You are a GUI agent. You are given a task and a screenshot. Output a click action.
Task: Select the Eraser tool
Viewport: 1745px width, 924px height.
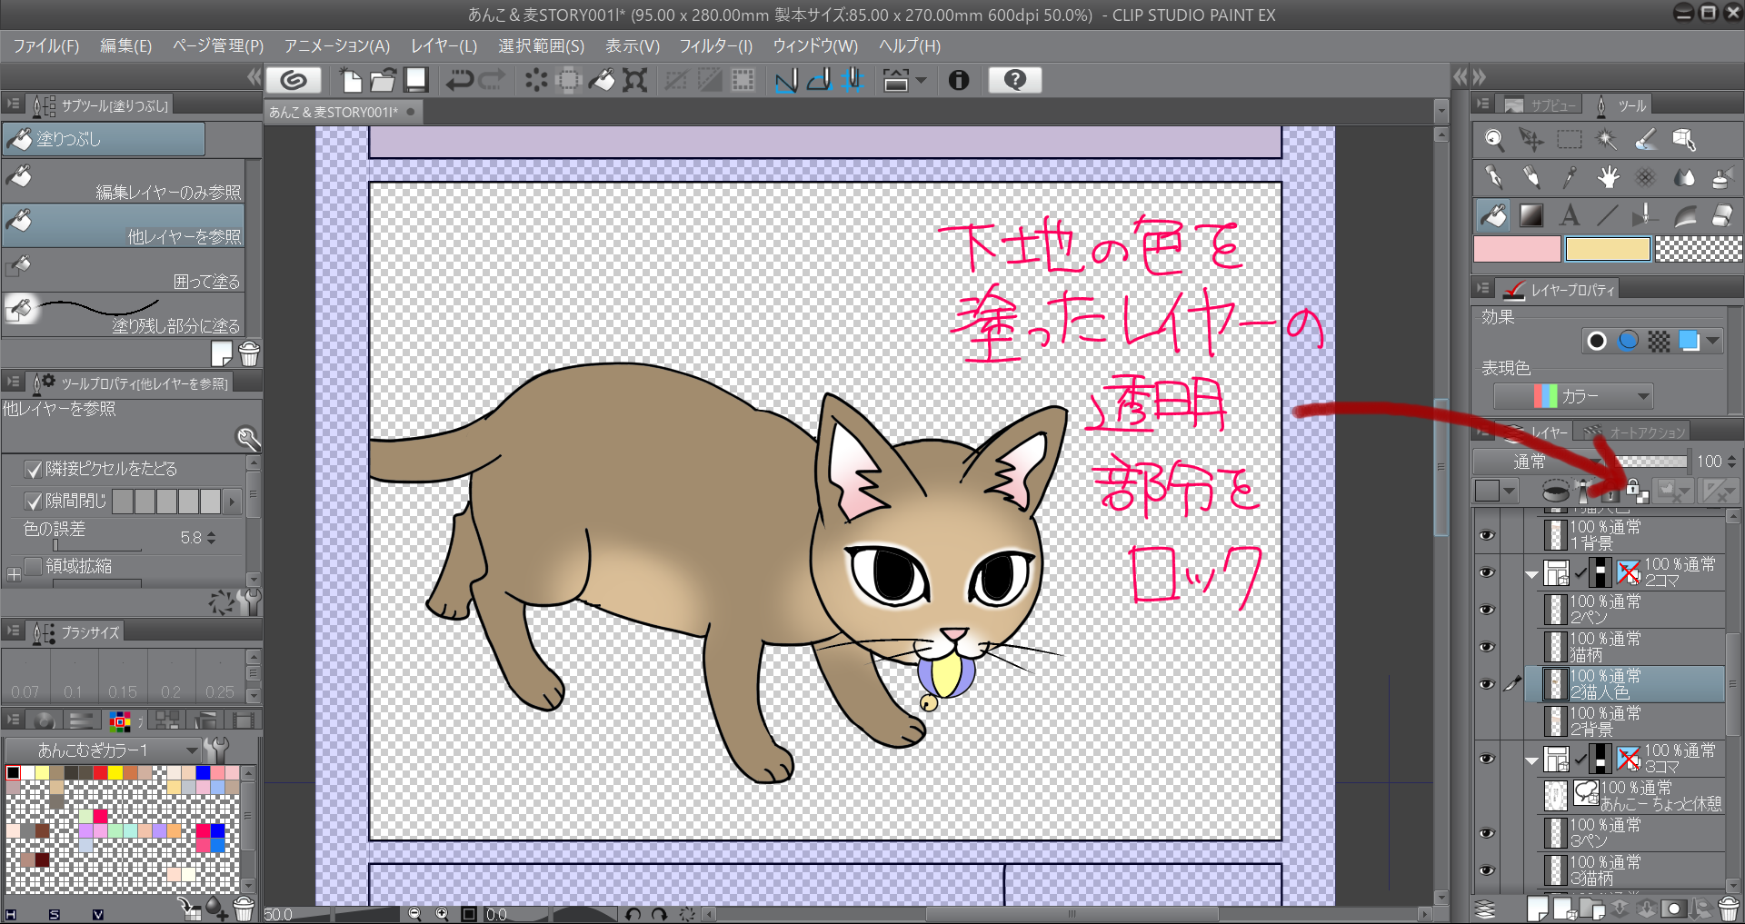pyautogui.click(x=1721, y=215)
